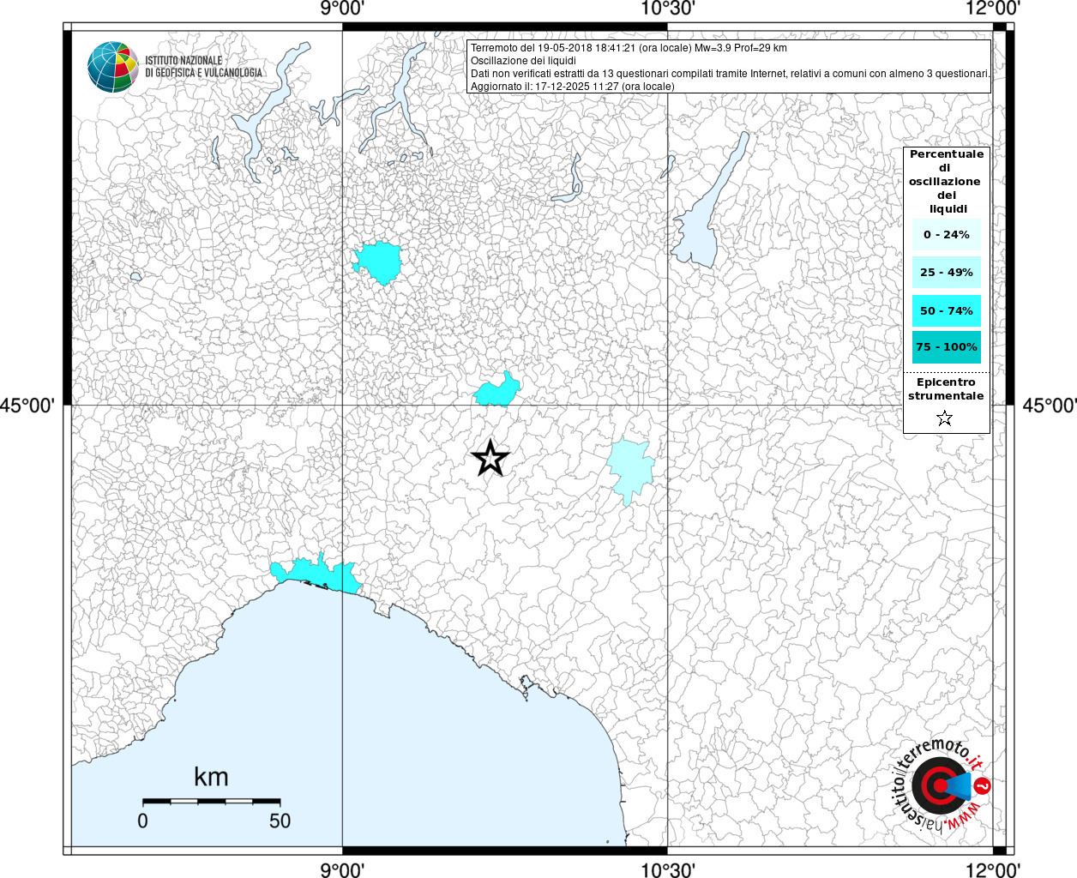This screenshot has width=1077, height=878.
Task: Click the cyan municipality north of the epicenter
Action: pos(497,390)
